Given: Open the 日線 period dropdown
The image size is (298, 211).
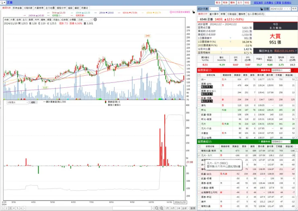Looking at the screenshot, I should tap(85, 20).
